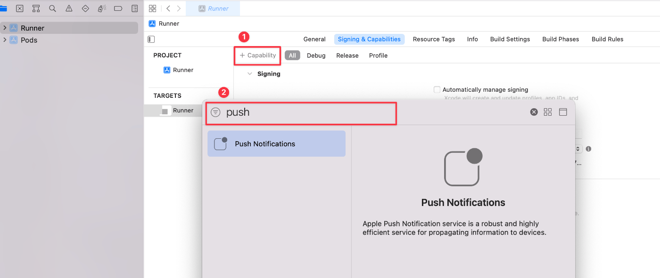Expand the Runner project in navigator
This screenshot has width=660, height=278.
point(5,28)
